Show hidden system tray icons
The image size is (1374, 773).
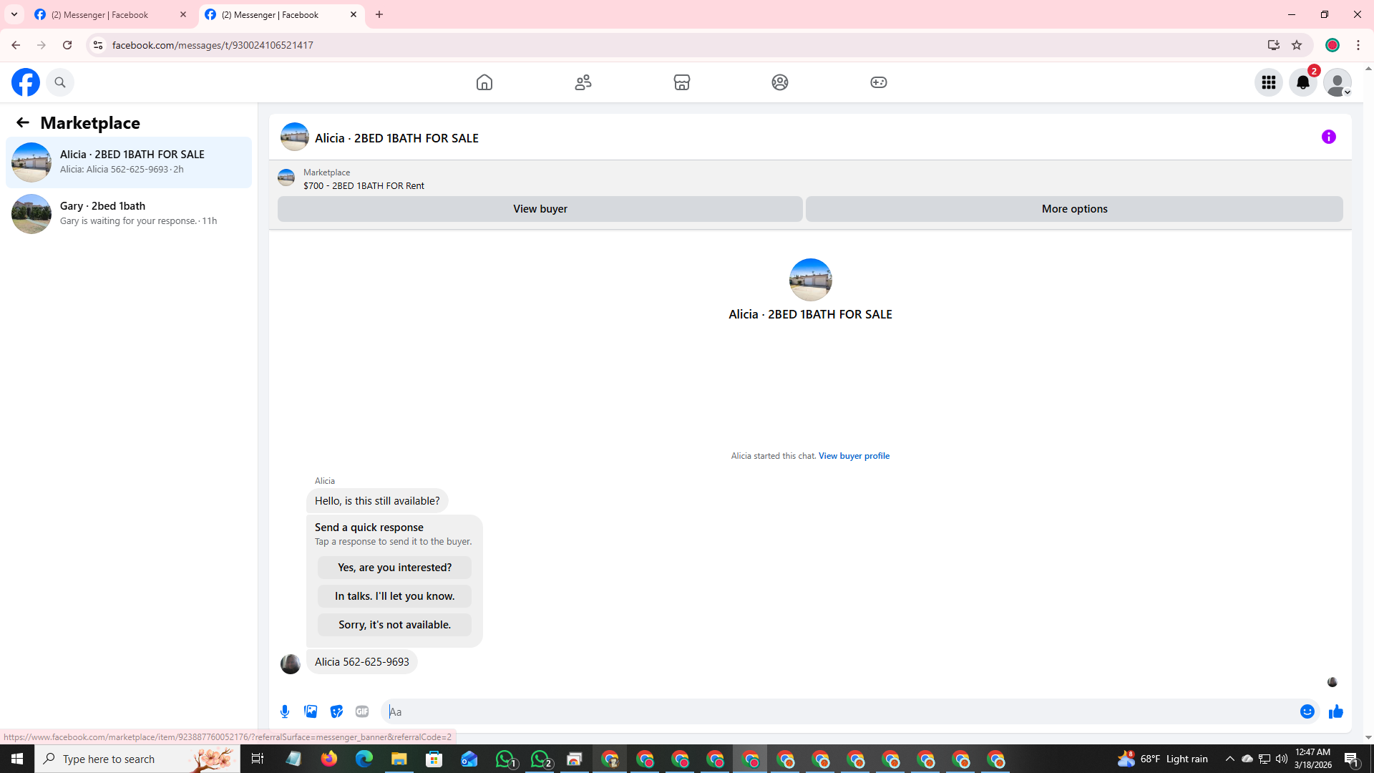[1230, 759]
